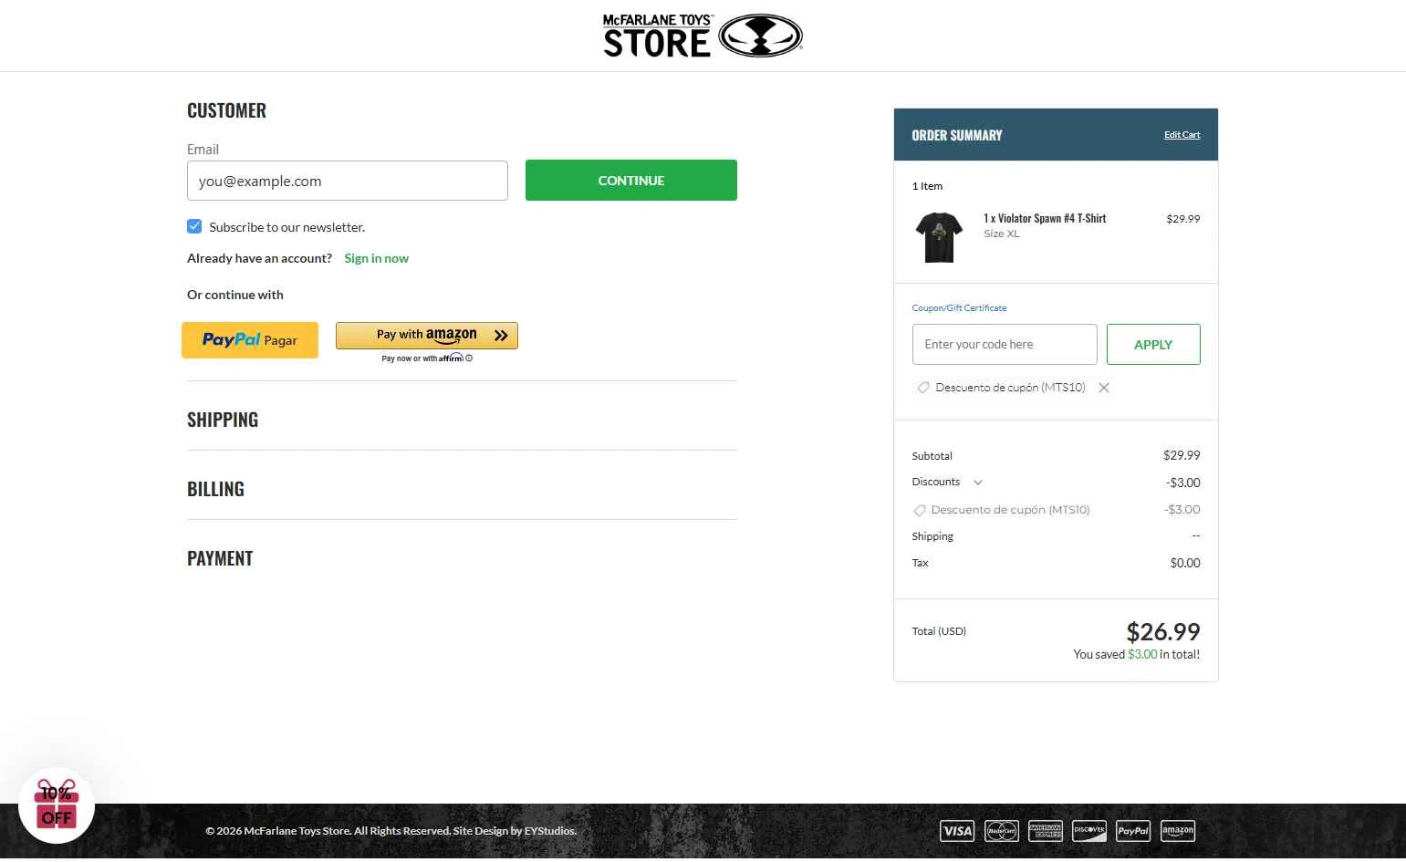Click the $26.99 total amount

(1163, 631)
